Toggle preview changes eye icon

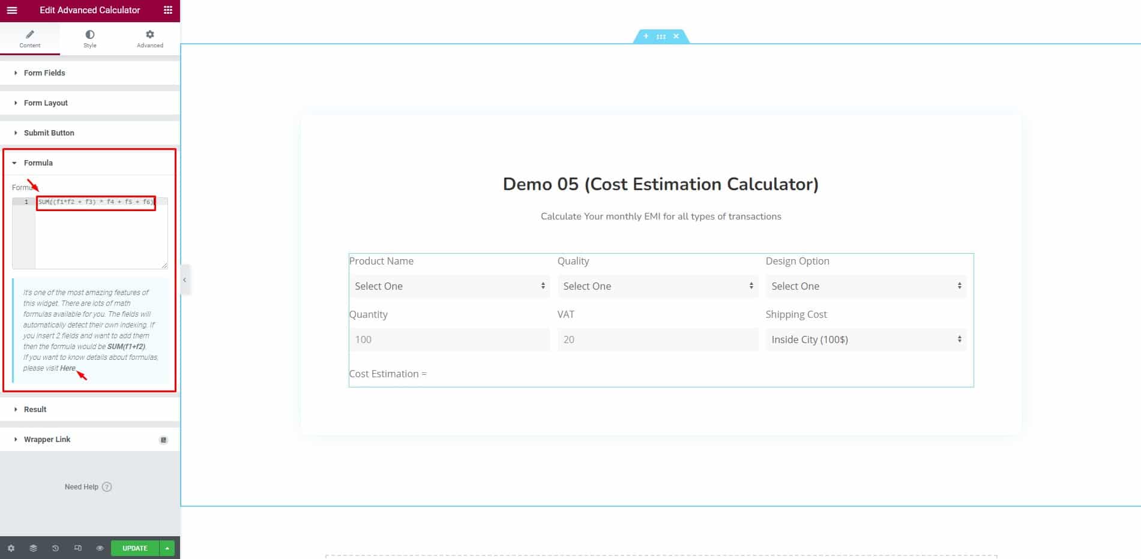pyautogui.click(x=100, y=548)
